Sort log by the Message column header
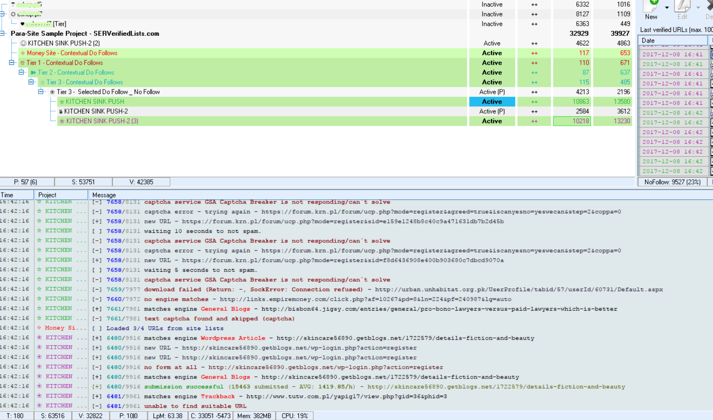Screen dimensions: 713x420 [104, 195]
